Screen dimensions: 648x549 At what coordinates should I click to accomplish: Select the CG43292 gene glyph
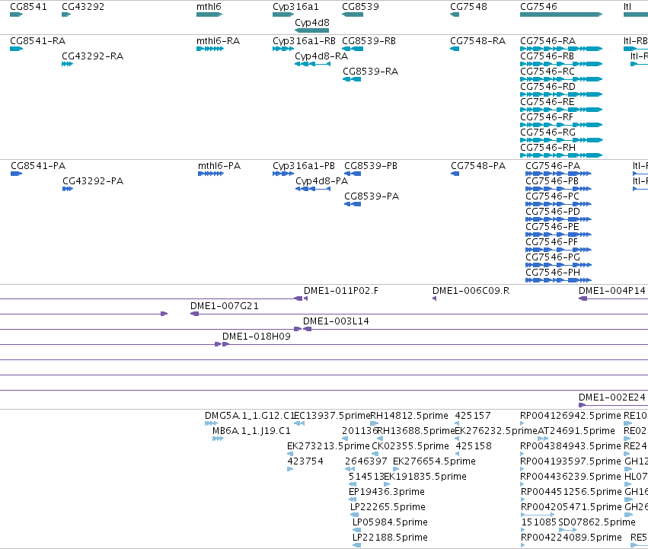tap(66, 14)
